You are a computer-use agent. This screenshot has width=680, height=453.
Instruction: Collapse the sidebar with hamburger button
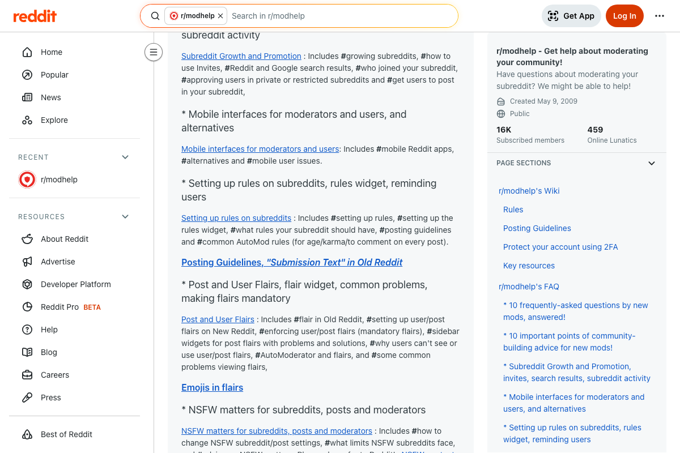click(153, 52)
